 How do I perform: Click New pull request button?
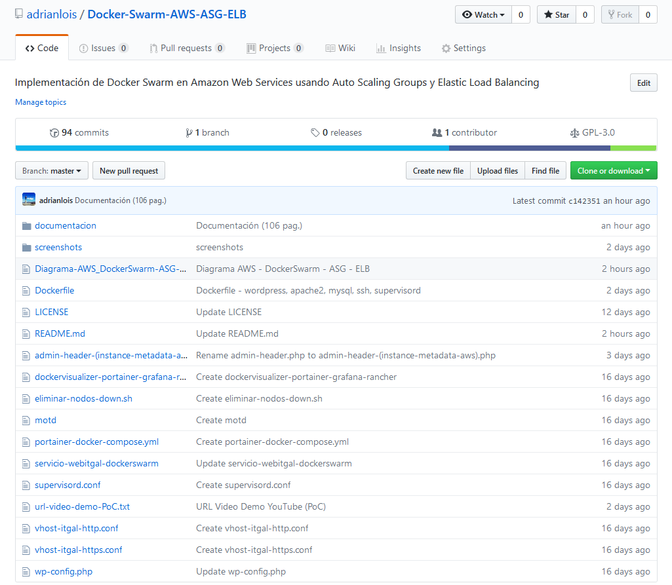[x=128, y=170]
